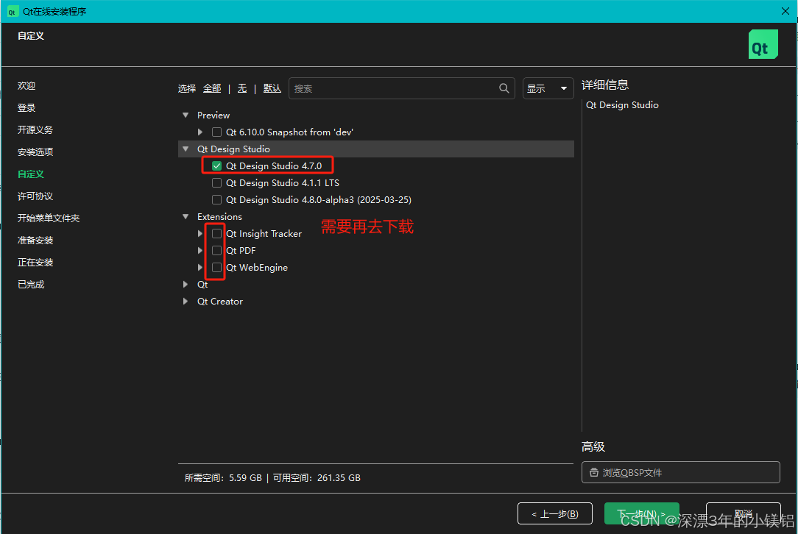Enable the Qt Insight Tracker checkbox
The width and height of the screenshot is (798, 534).
pyautogui.click(x=217, y=233)
